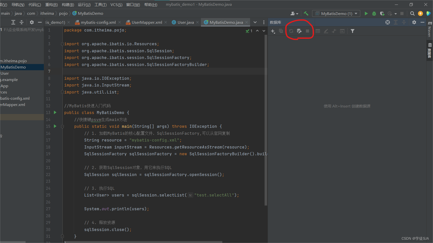Open MyBatisDemo (1) run configuration dropdown
433x243 pixels.
pos(336,13)
